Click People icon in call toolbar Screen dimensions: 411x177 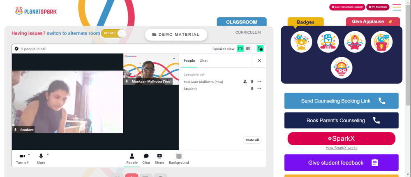(x=132, y=159)
